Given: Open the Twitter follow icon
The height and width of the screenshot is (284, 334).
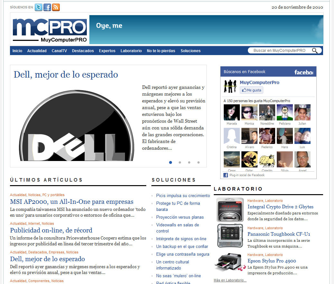Looking at the screenshot, I should tap(39, 7).
